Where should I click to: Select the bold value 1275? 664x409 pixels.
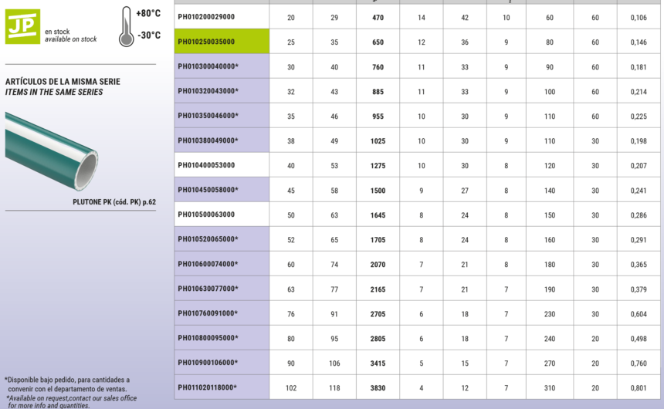click(378, 165)
